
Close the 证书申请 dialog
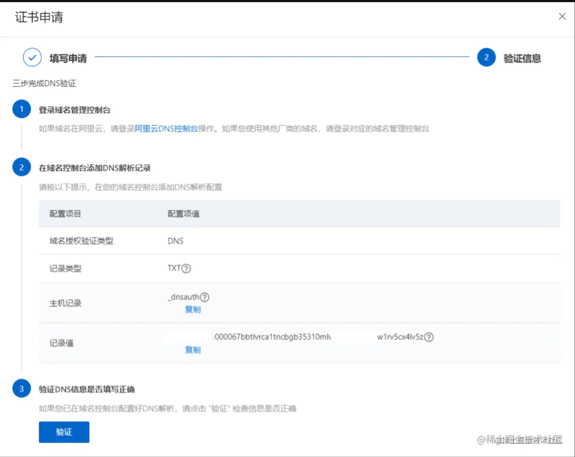[562, 16]
